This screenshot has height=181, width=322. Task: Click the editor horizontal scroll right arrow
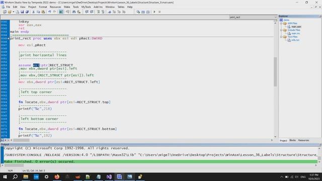point(272,140)
